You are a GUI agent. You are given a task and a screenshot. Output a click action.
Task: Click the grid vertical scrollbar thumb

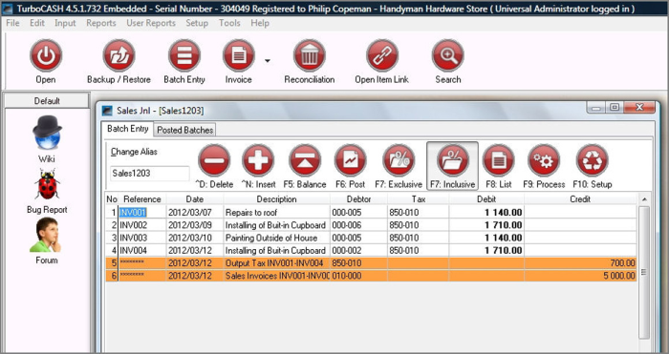point(644,273)
